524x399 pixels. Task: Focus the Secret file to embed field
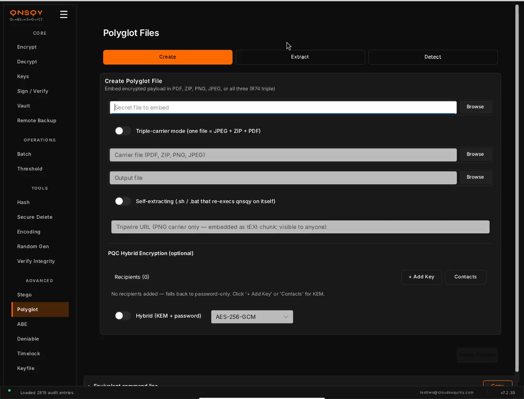(283, 108)
